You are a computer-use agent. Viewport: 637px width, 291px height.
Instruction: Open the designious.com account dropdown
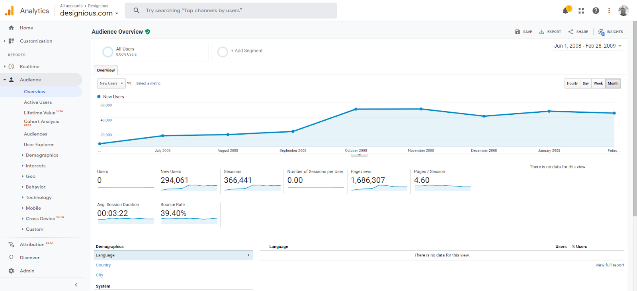pyautogui.click(x=89, y=13)
